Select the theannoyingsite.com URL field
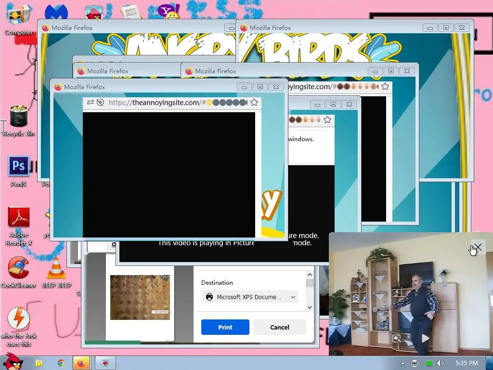 pyautogui.click(x=178, y=102)
